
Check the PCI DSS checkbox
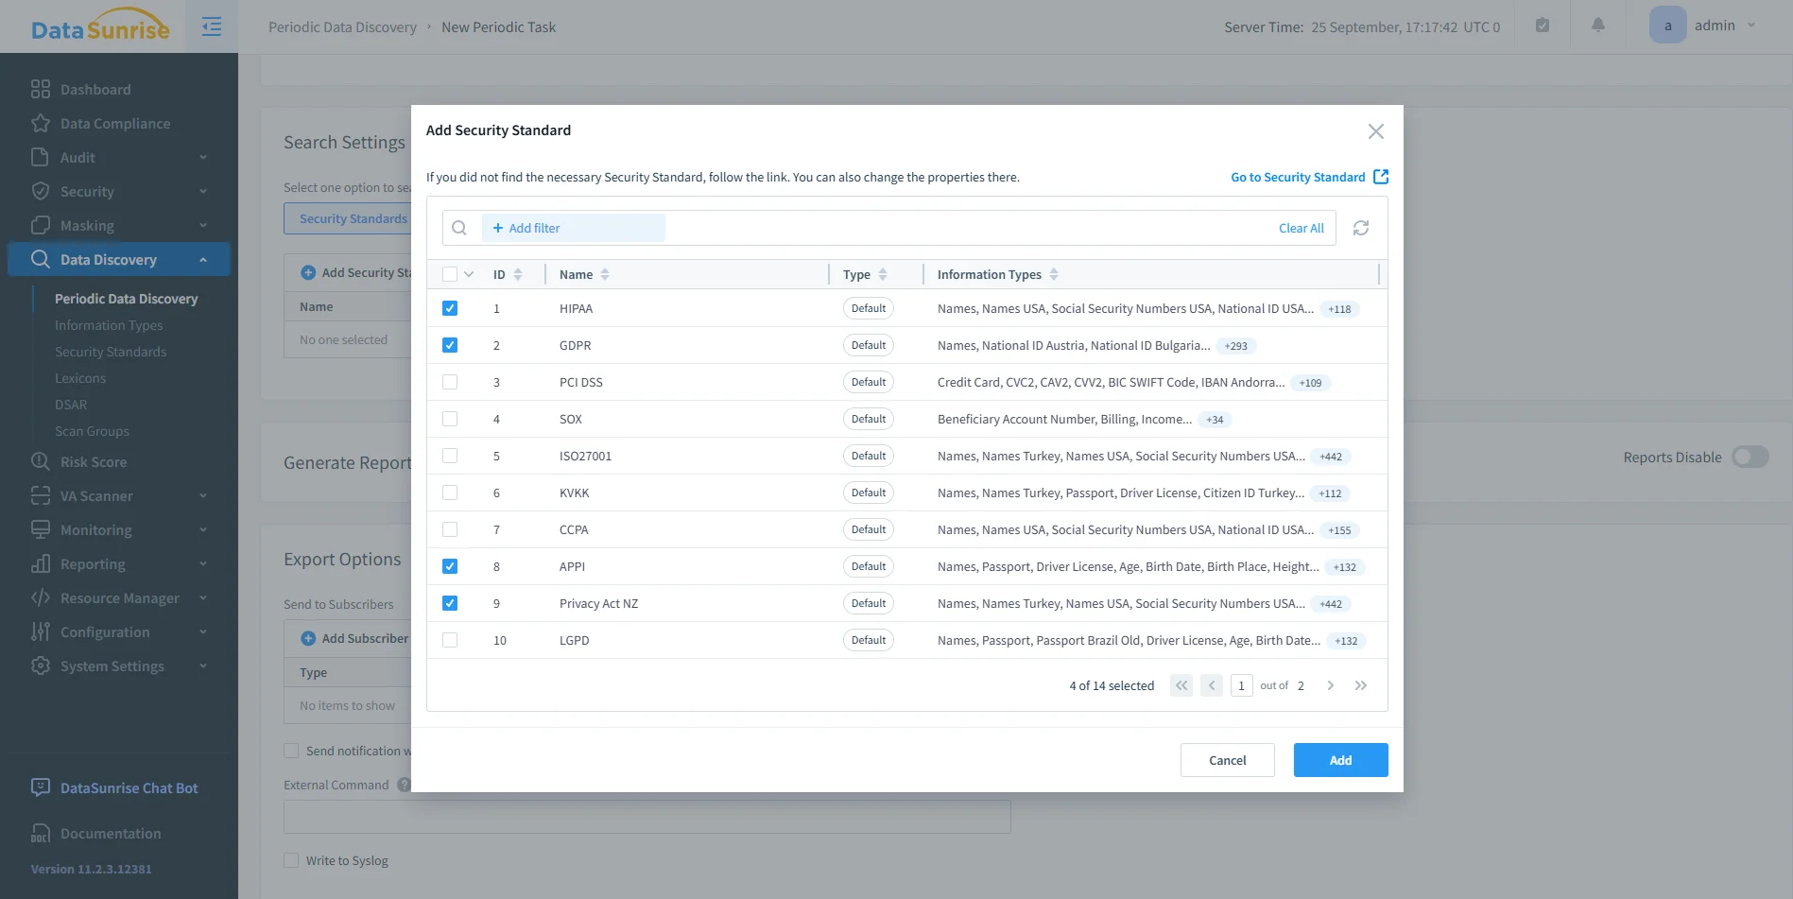(450, 382)
